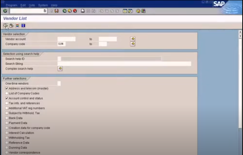Click the Search help ID field
The height and width of the screenshot is (155, 243).
click(59, 59)
